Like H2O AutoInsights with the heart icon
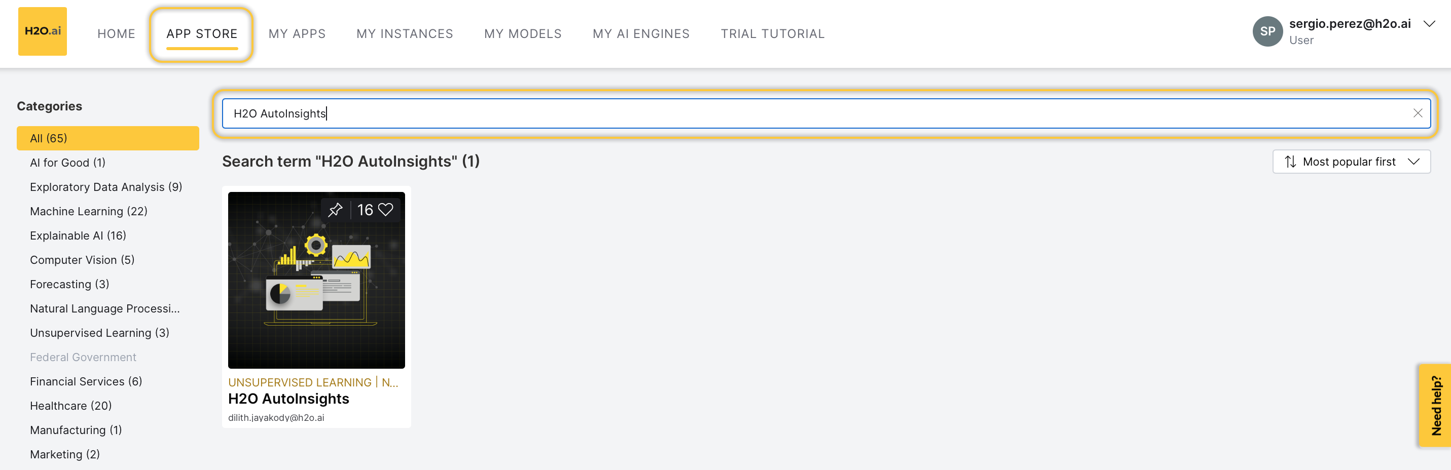1451x470 pixels. [x=386, y=210]
